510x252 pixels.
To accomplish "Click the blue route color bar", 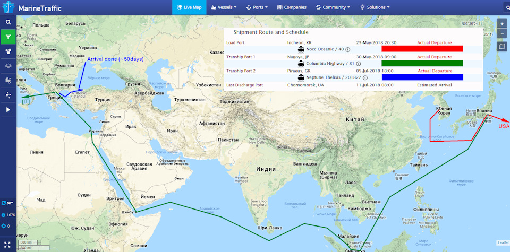I will 422,77.
